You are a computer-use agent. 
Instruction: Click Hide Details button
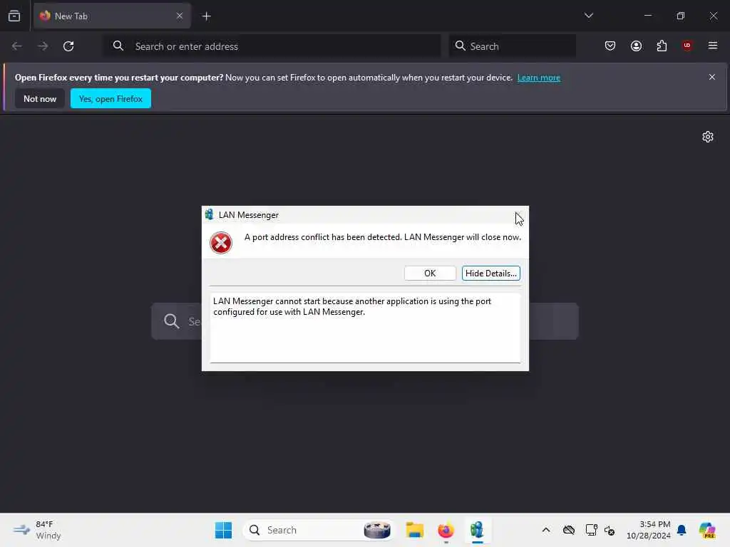tap(490, 273)
